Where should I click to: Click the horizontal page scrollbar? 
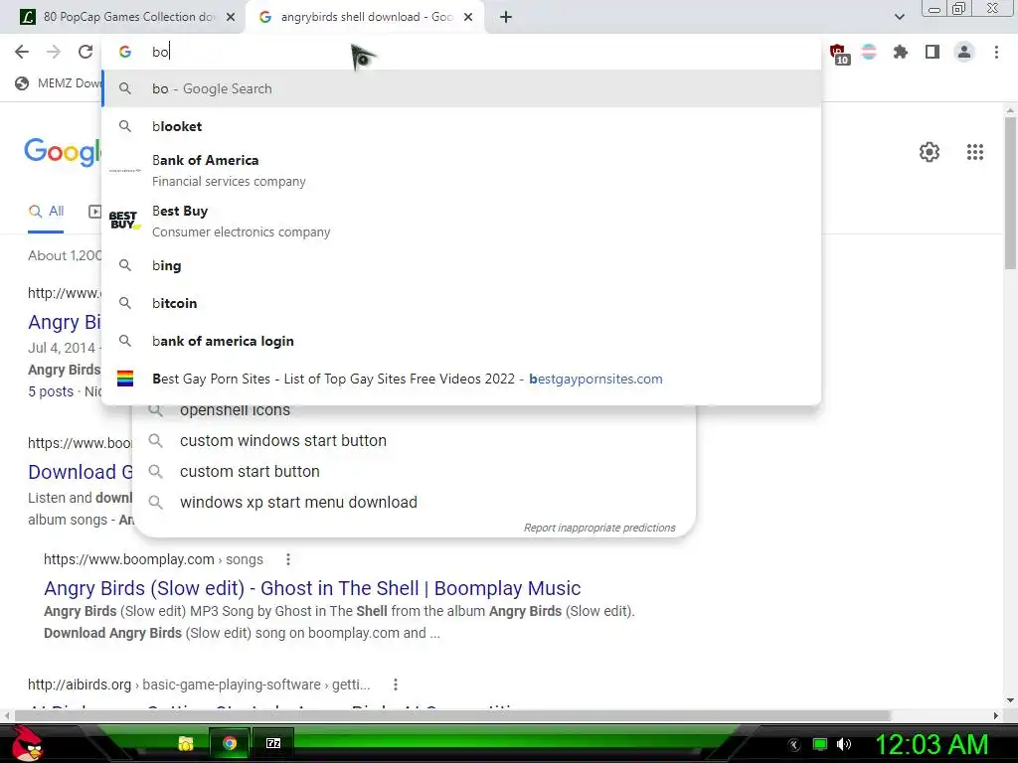point(452,715)
